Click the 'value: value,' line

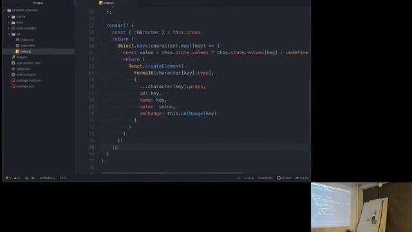[157, 107]
